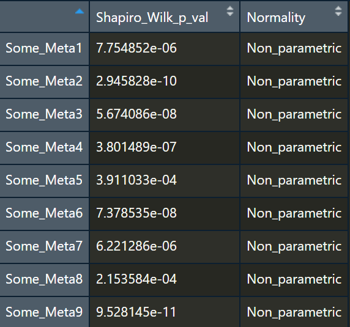Viewport: 350px width, 327px height.
Task: Toggle the row name sort arrow
Action: point(80,11)
